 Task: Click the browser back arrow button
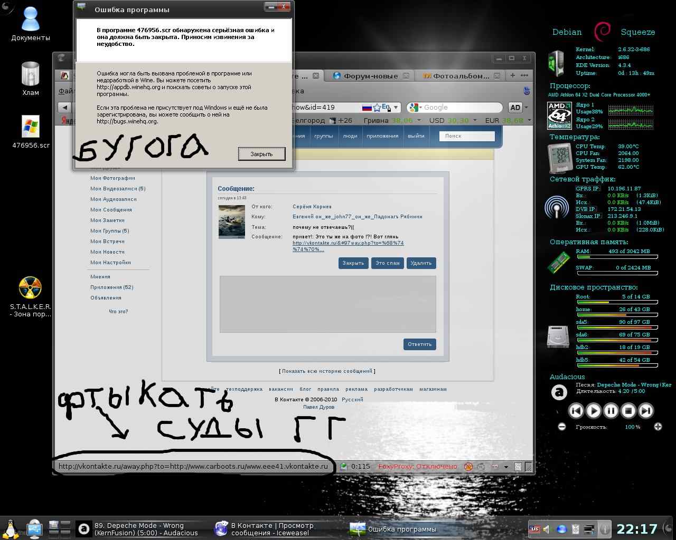64,108
